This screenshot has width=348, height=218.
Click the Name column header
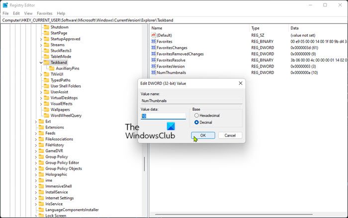tap(199, 28)
